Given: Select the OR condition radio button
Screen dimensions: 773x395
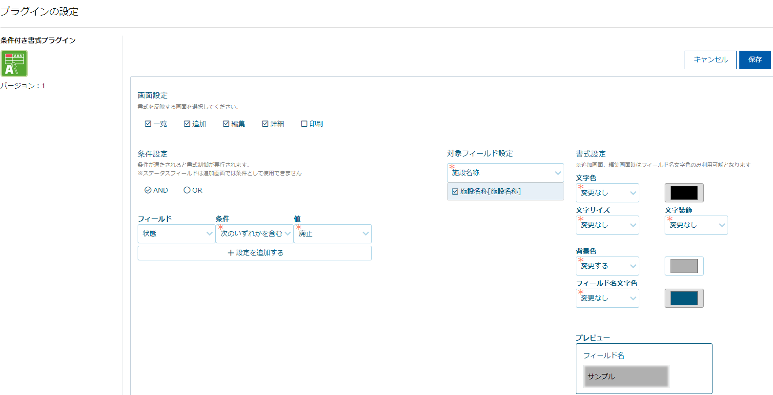Looking at the screenshot, I should pos(187,190).
